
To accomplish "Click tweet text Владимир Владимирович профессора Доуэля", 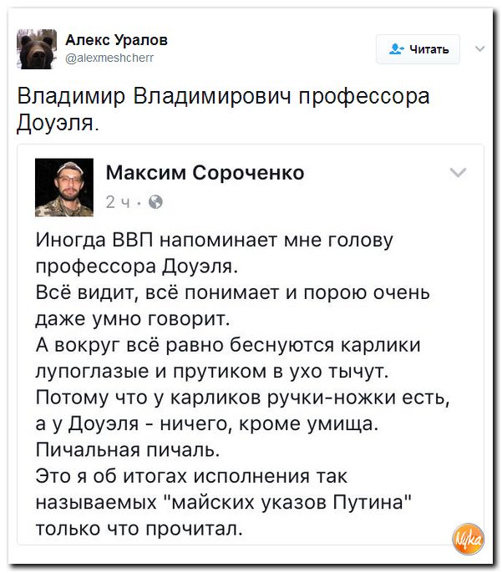I will (x=223, y=109).
